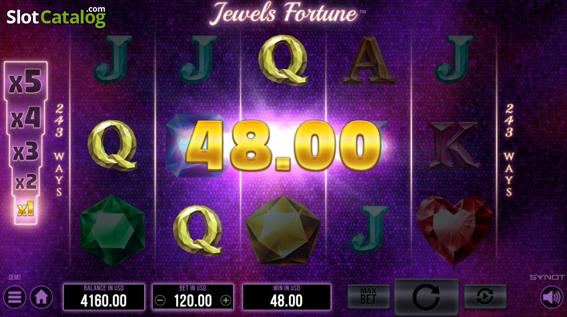Decrease bet with the minus icon
The image size is (567, 317).
[x=160, y=301]
